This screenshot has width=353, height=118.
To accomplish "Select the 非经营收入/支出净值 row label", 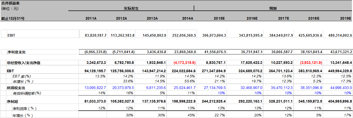I will tap(23, 63).
